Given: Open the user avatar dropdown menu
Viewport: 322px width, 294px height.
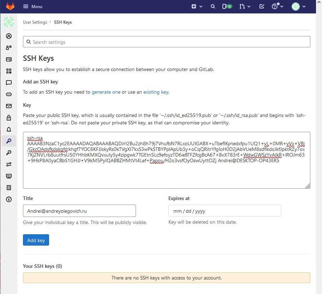Looking at the screenshot, I should click(x=298, y=6).
